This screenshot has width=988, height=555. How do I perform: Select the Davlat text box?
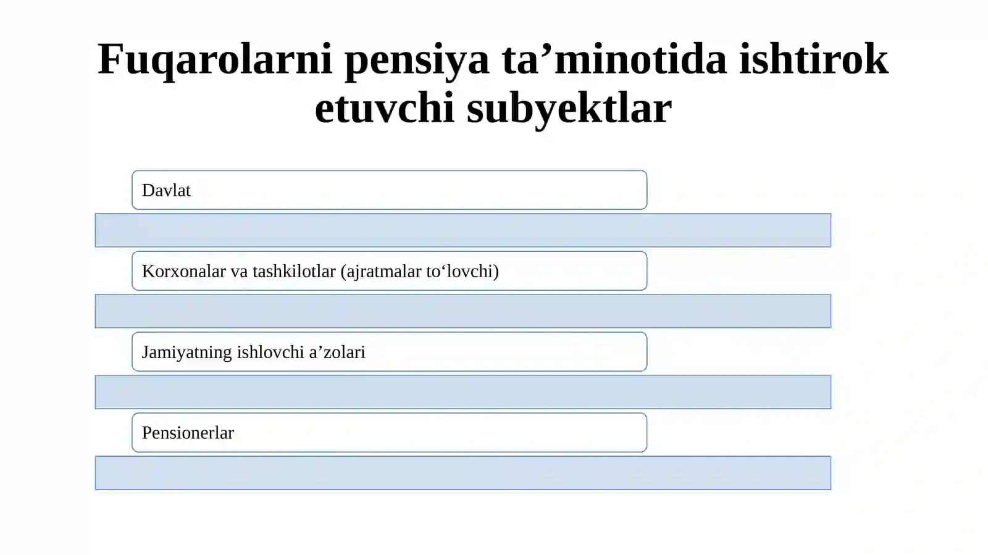(x=390, y=190)
